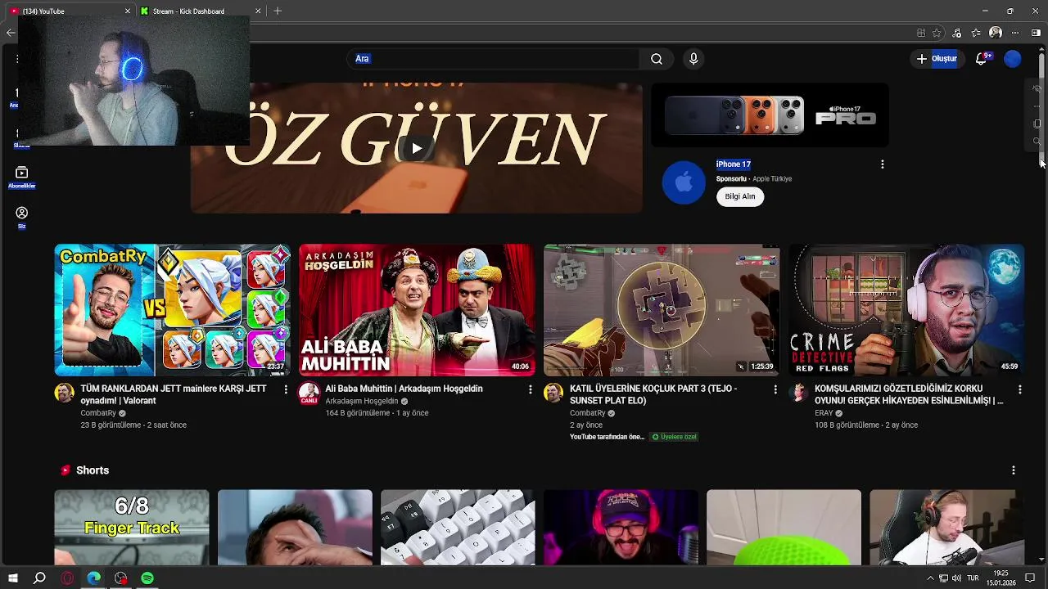Close the YouTube tab

(x=127, y=11)
